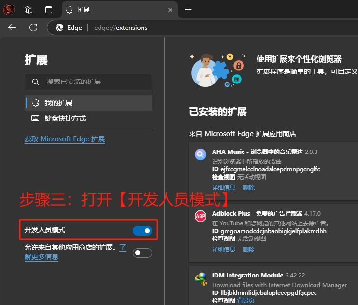Click the IDM Integration Module title
358x305 pixels.
point(247,276)
